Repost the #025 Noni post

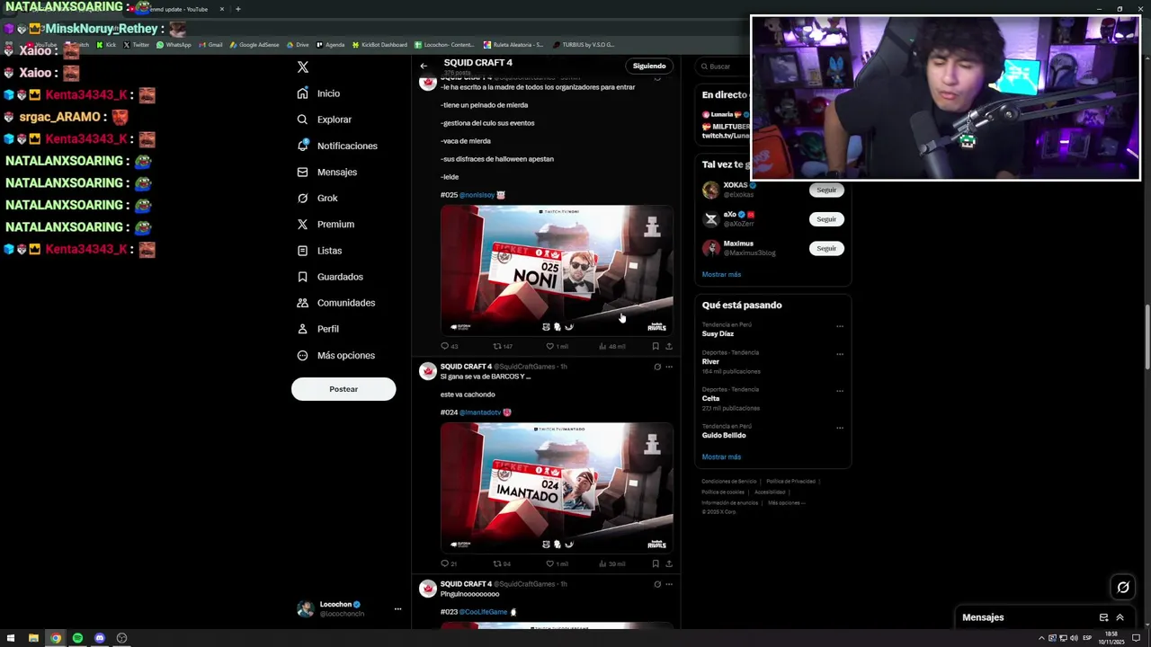503,346
